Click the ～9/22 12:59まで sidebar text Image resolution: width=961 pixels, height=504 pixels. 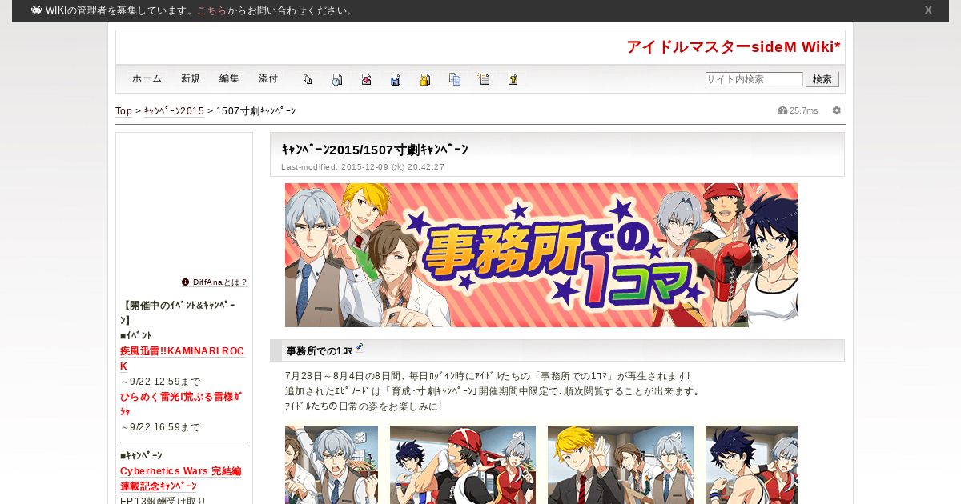click(160, 382)
